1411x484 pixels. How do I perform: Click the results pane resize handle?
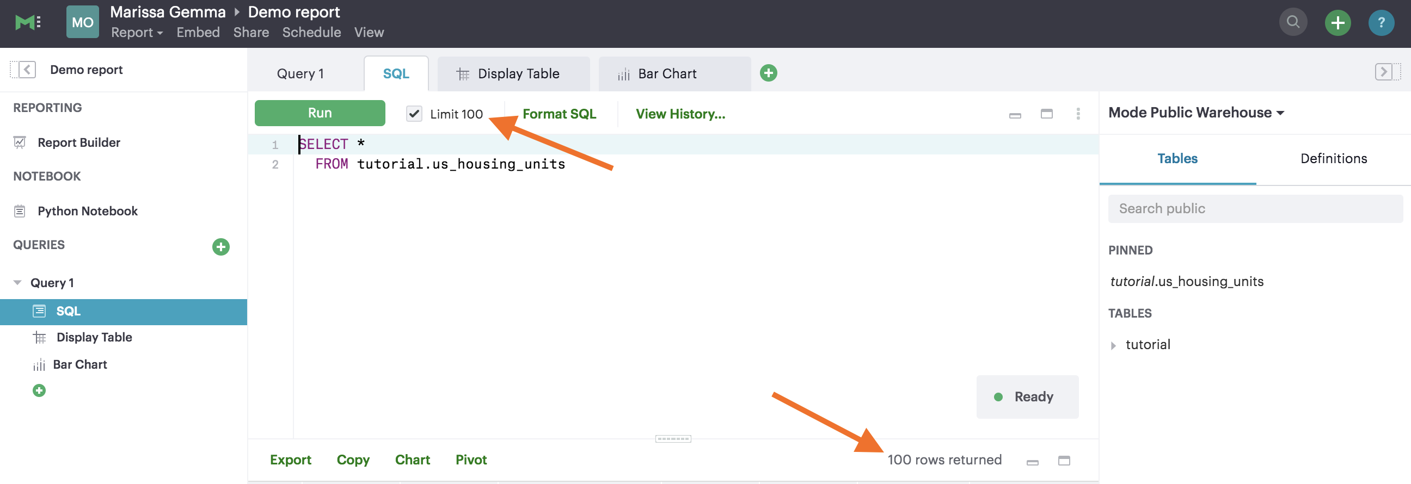point(673,439)
